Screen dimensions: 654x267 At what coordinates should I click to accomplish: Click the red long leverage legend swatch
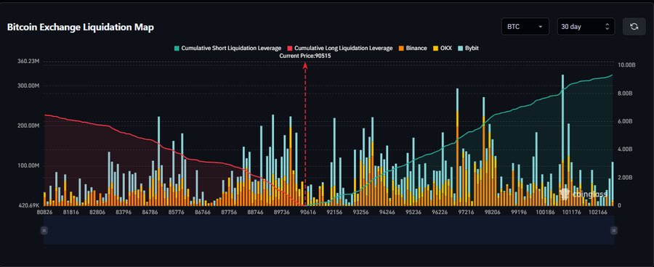coord(289,49)
